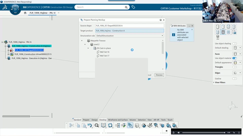Select FLR_1006_Hajima - Execution A tree item
The width and height of the screenshot is (243, 136).
pyautogui.click(x=32, y=58)
